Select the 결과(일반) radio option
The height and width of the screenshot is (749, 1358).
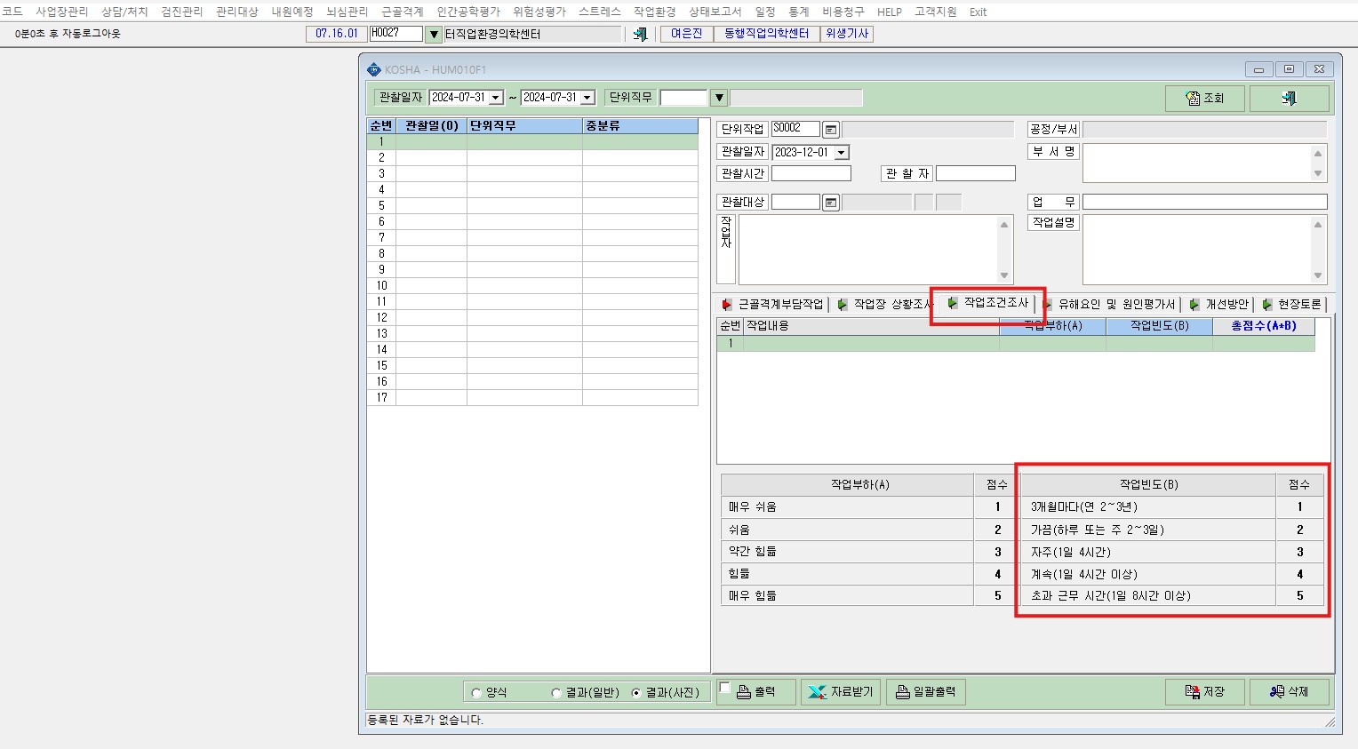click(556, 693)
